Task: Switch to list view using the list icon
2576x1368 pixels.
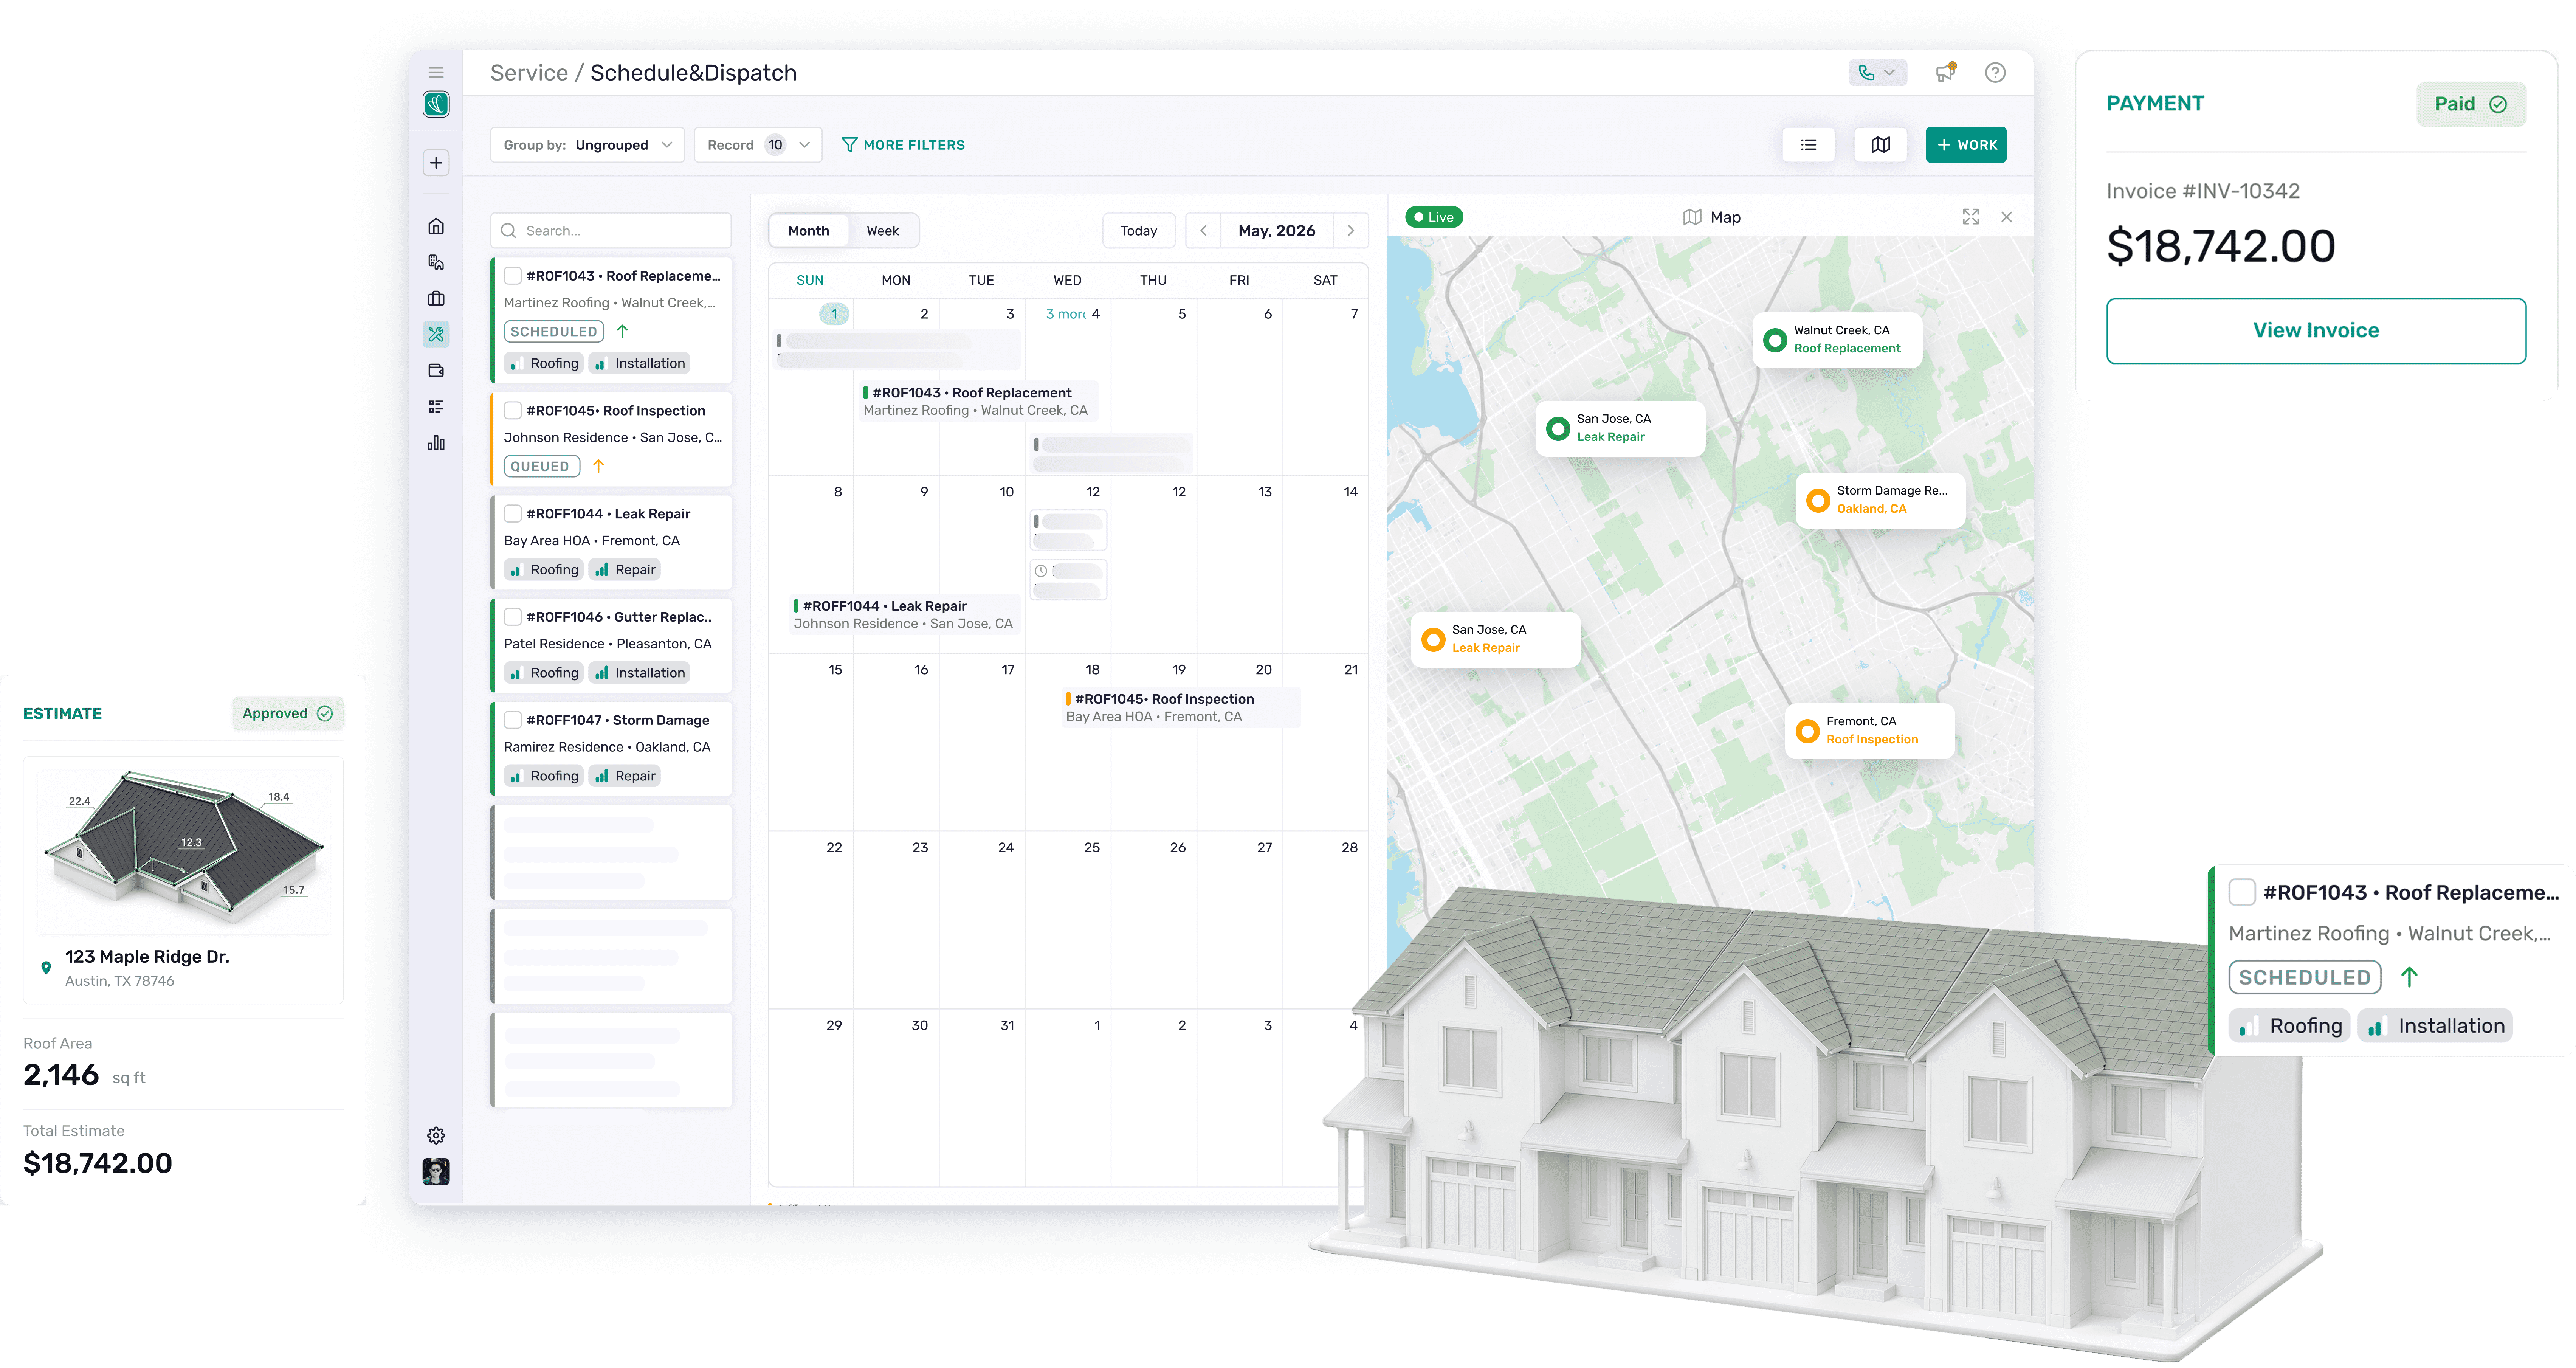Action: [x=1808, y=145]
